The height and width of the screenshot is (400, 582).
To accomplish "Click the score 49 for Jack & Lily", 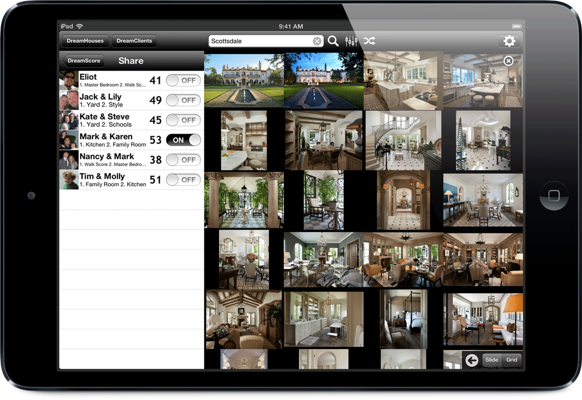I will [155, 100].
